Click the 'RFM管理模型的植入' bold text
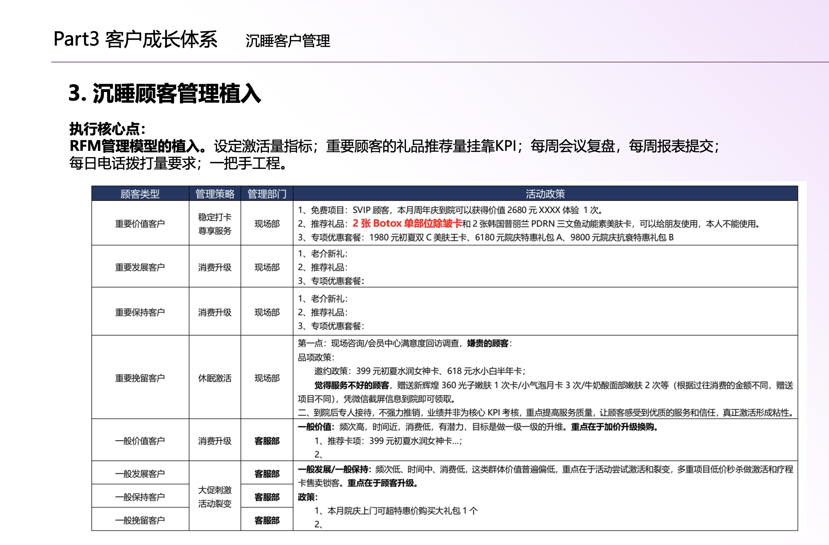829x545 pixels. point(135,146)
